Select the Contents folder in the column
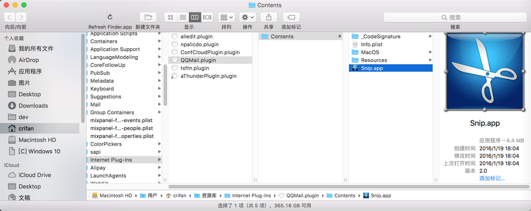 coord(301,37)
